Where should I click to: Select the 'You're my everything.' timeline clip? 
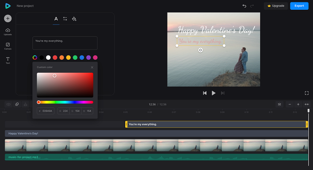point(217,124)
